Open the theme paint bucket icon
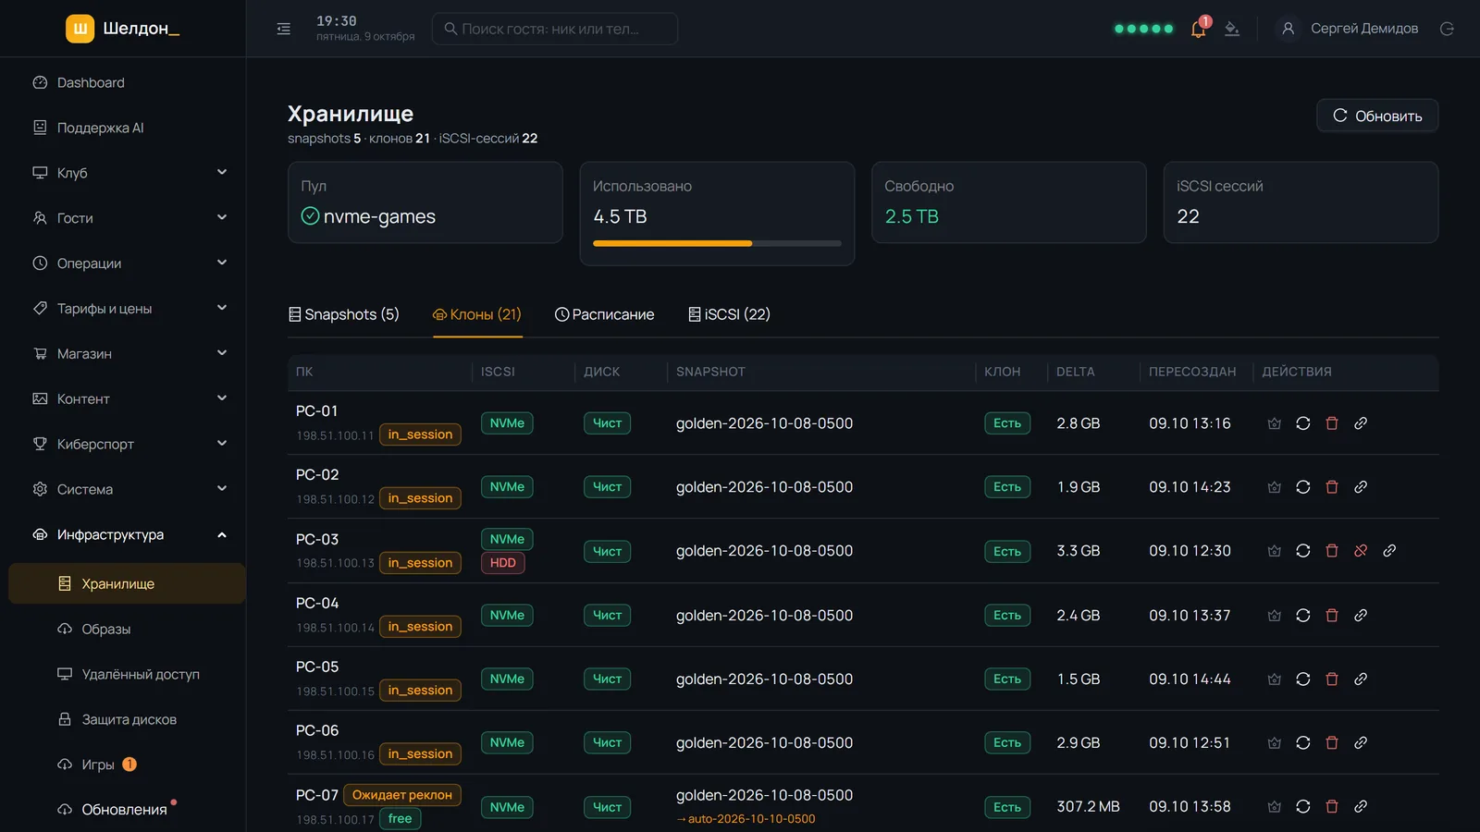 click(1232, 29)
